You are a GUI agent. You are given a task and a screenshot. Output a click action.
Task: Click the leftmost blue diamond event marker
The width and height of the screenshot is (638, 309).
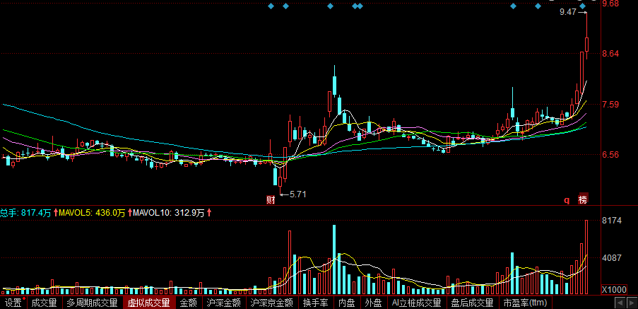coord(271,6)
